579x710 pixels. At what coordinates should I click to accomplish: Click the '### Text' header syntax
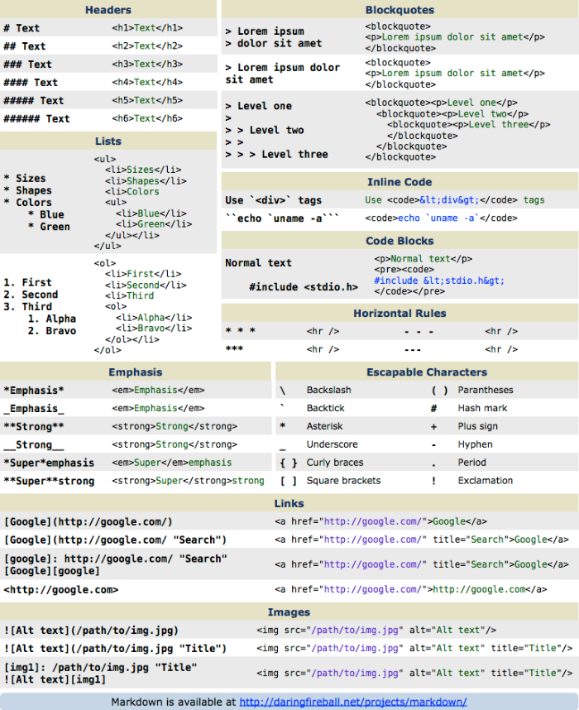27,65
